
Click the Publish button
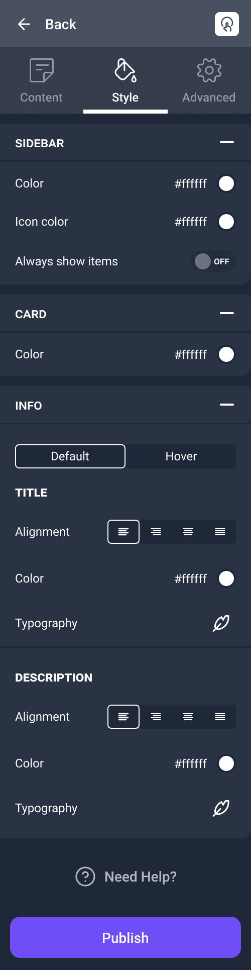click(125, 937)
